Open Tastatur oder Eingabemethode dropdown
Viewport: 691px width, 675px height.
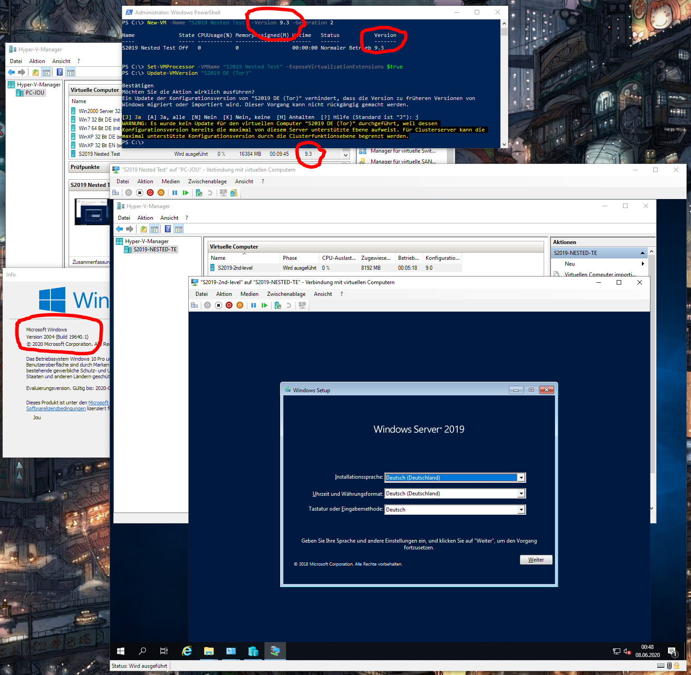click(521, 510)
